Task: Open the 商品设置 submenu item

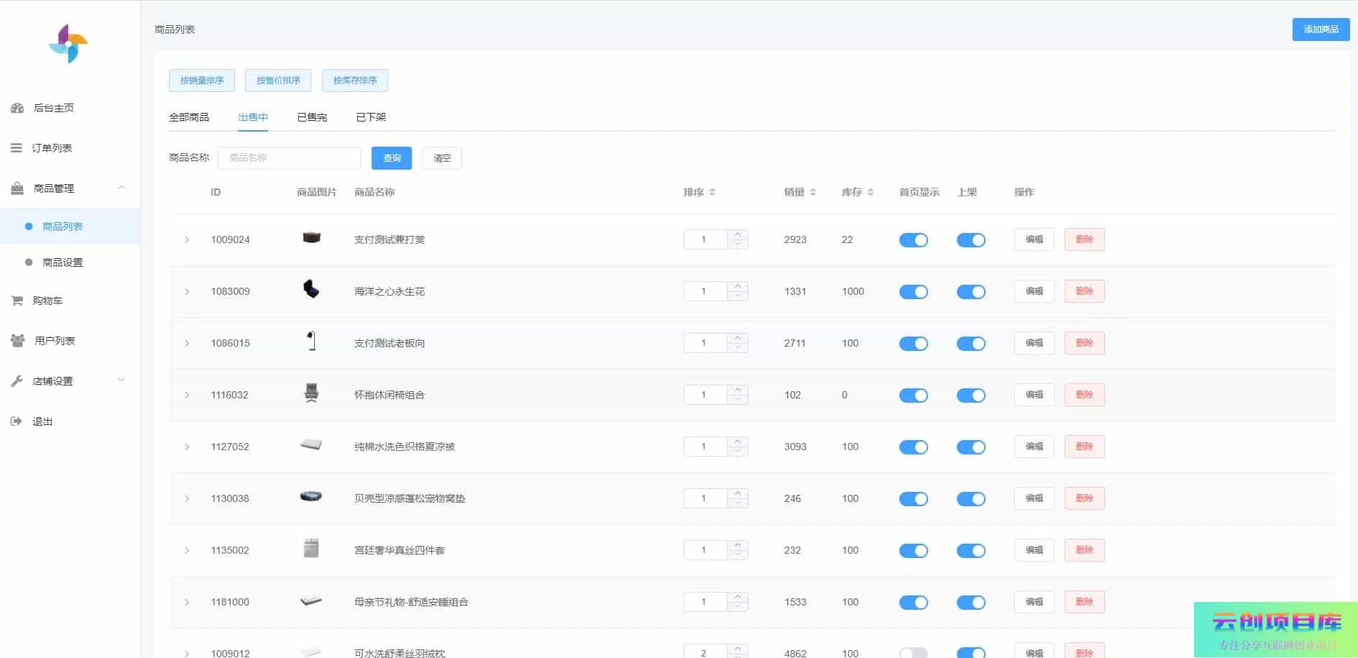Action: 63,262
